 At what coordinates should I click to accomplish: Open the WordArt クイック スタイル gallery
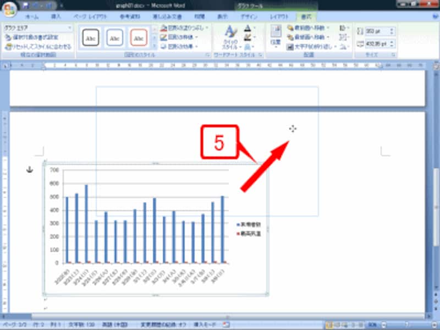pyautogui.click(x=232, y=37)
